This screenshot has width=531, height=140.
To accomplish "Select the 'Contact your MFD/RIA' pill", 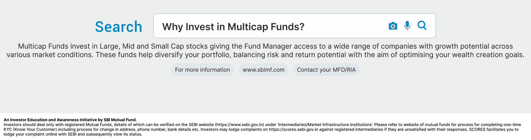I will coord(326,70).
